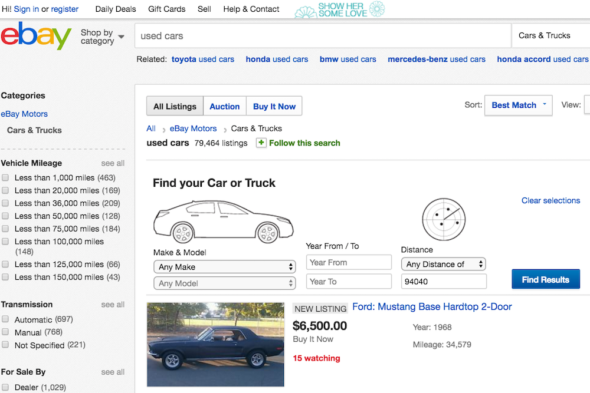Click the 15 watching text
The image size is (590, 393).
coord(316,358)
